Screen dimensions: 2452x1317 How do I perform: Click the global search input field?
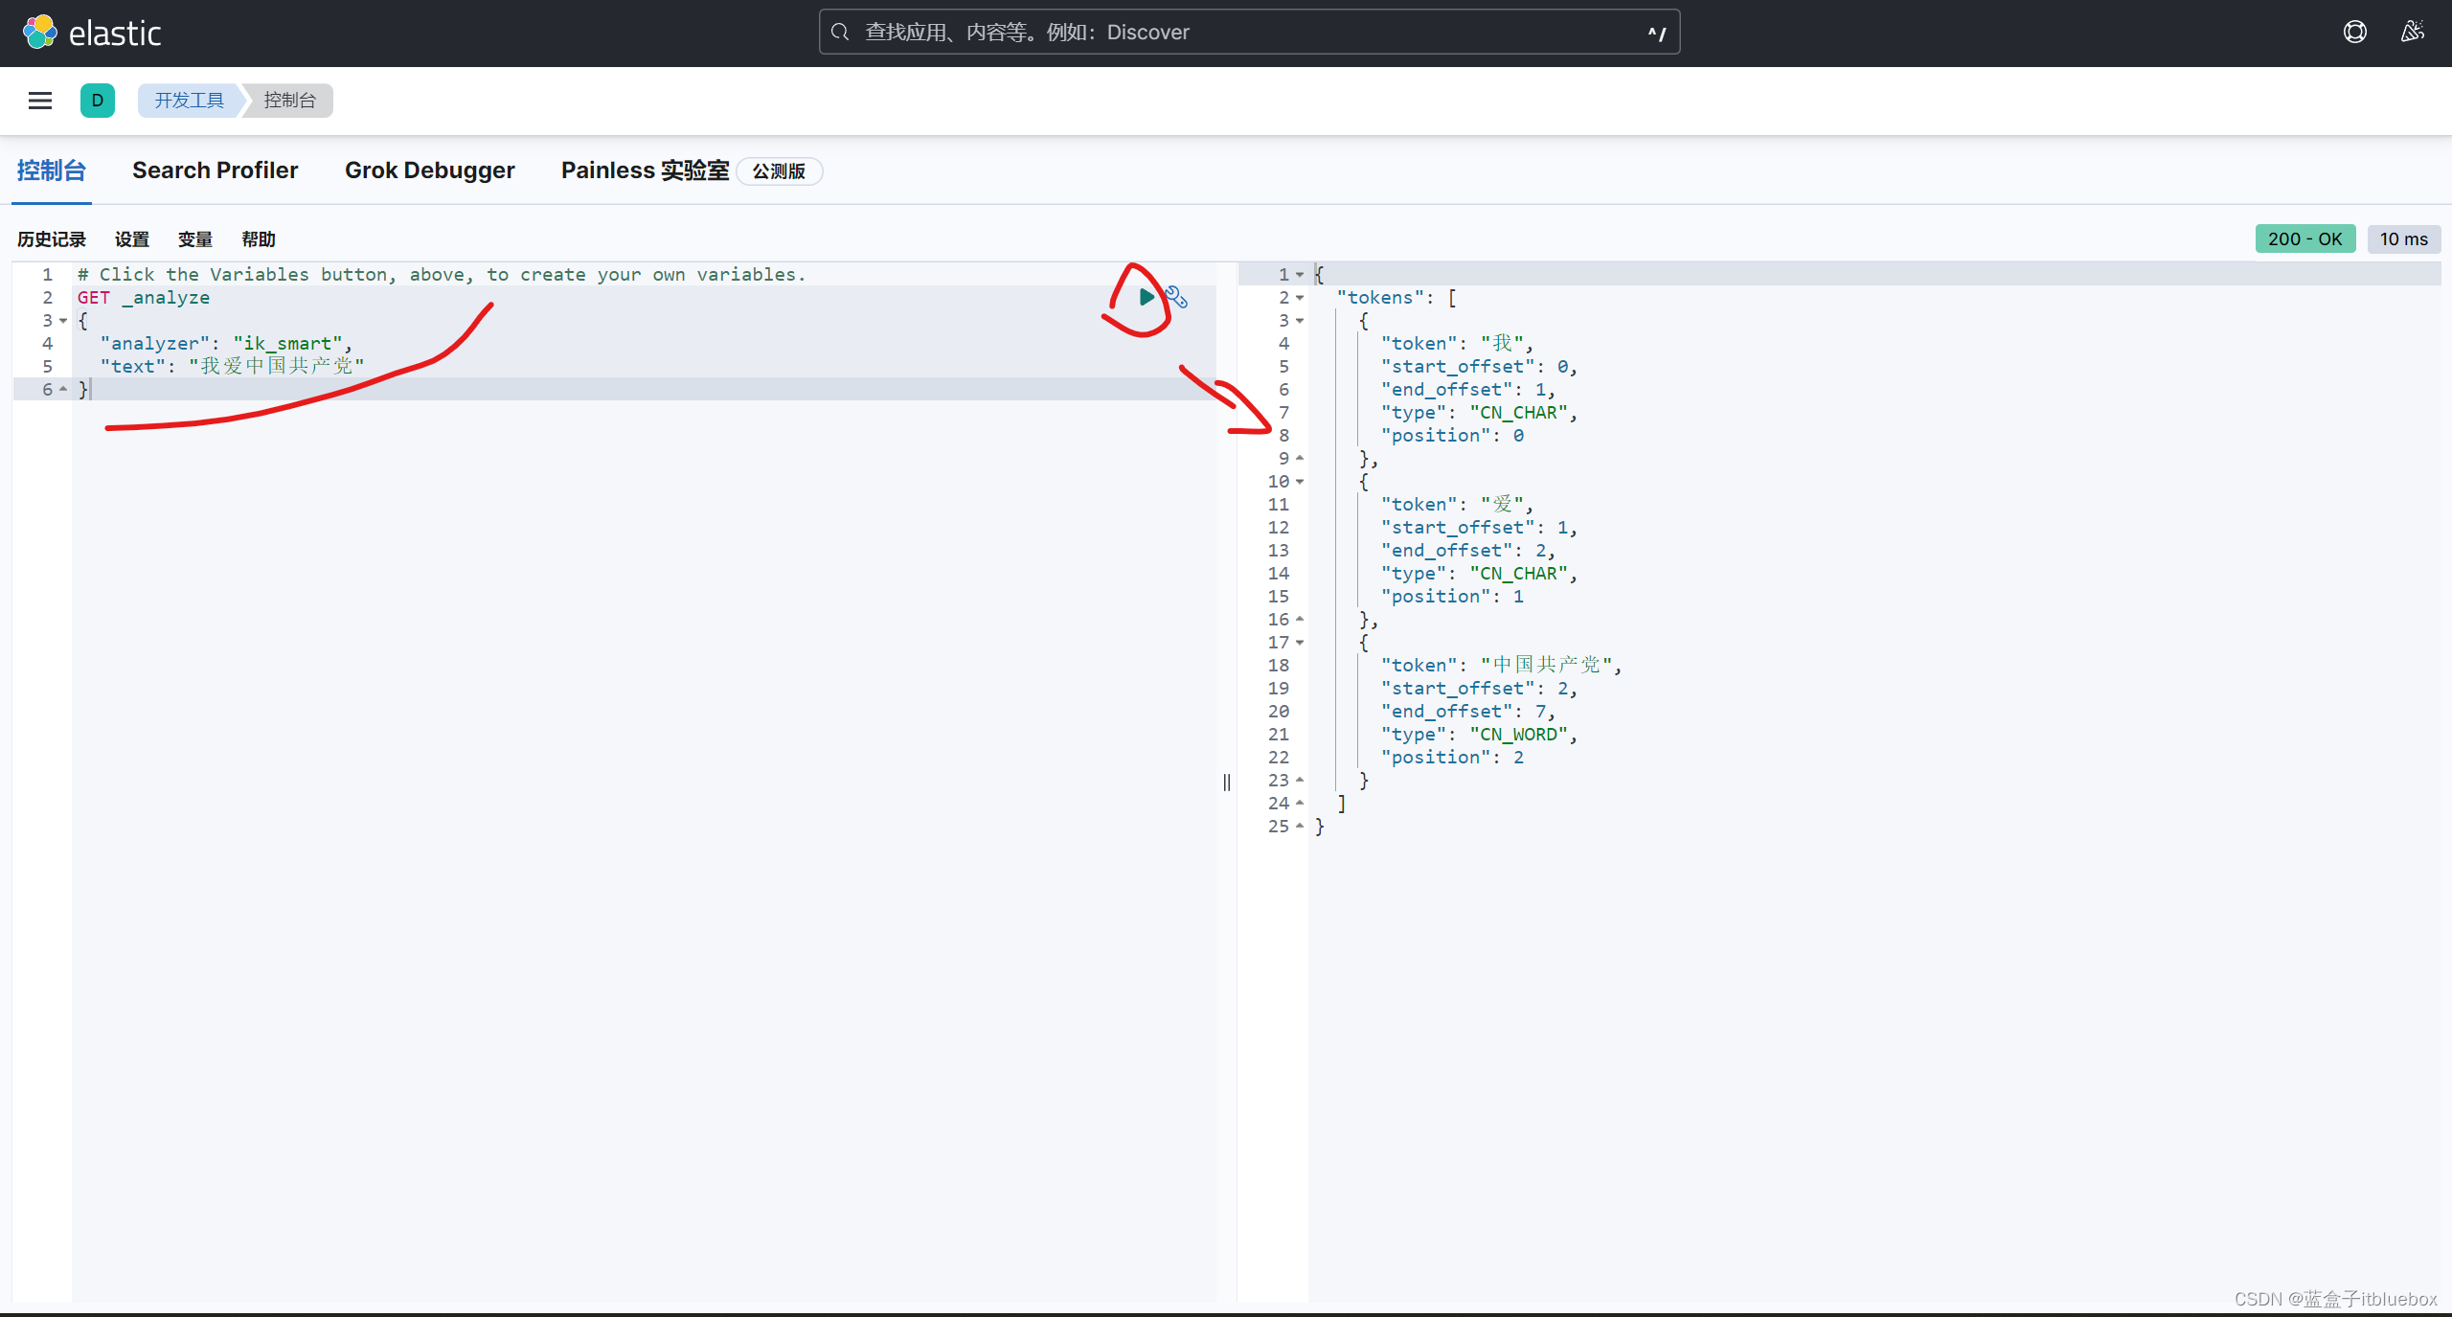(1245, 33)
